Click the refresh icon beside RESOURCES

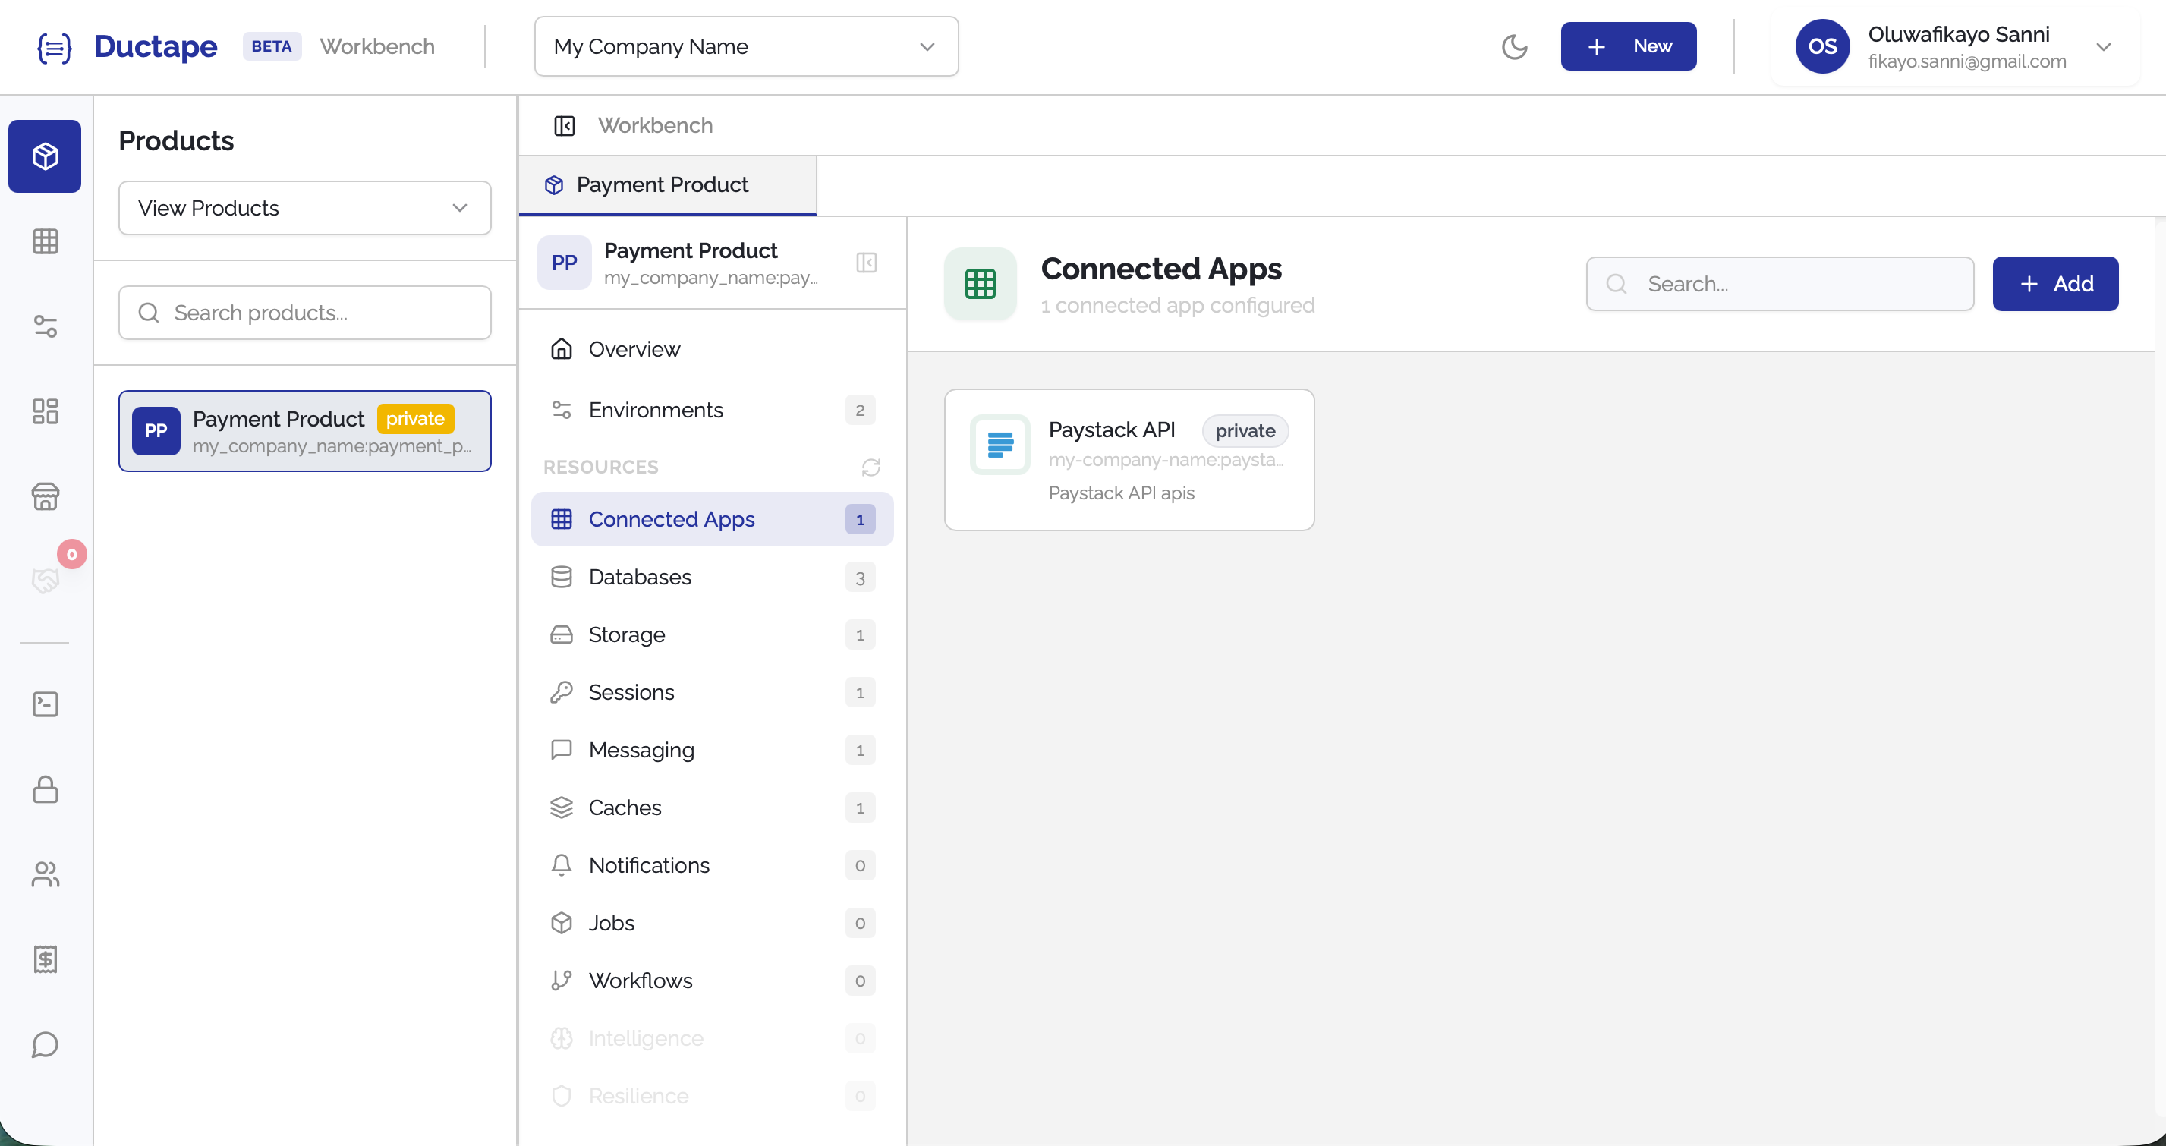(x=870, y=468)
